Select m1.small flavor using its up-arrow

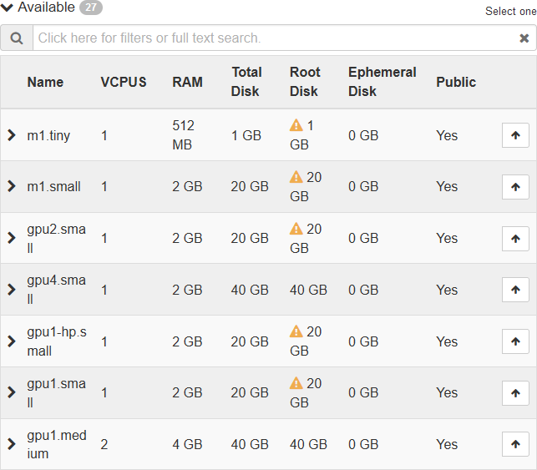click(515, 187)
